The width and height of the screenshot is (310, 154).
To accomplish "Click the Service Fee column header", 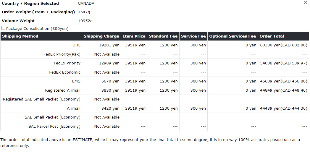I will (x=193, y=36).
